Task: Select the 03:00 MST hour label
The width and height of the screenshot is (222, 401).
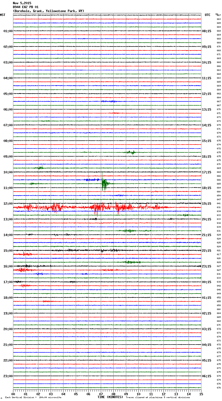Action: coord(8,62)
